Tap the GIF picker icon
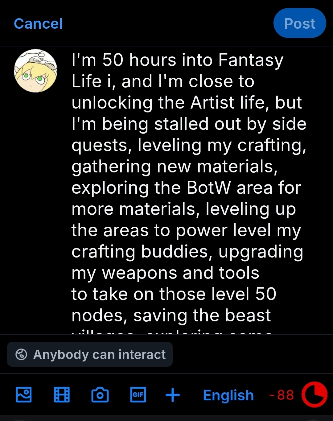The image size is (333, 421). pos(138,395)
